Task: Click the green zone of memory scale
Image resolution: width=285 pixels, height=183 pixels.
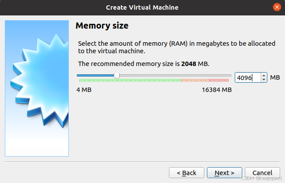Action: [132, 81]
